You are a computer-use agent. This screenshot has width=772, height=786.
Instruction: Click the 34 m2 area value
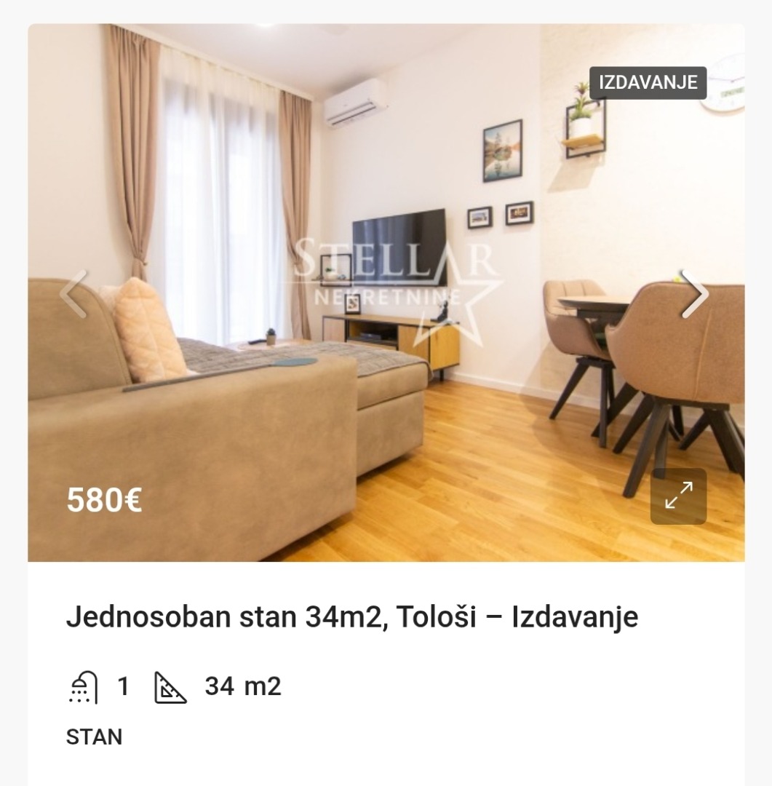(x=243, y=686)
